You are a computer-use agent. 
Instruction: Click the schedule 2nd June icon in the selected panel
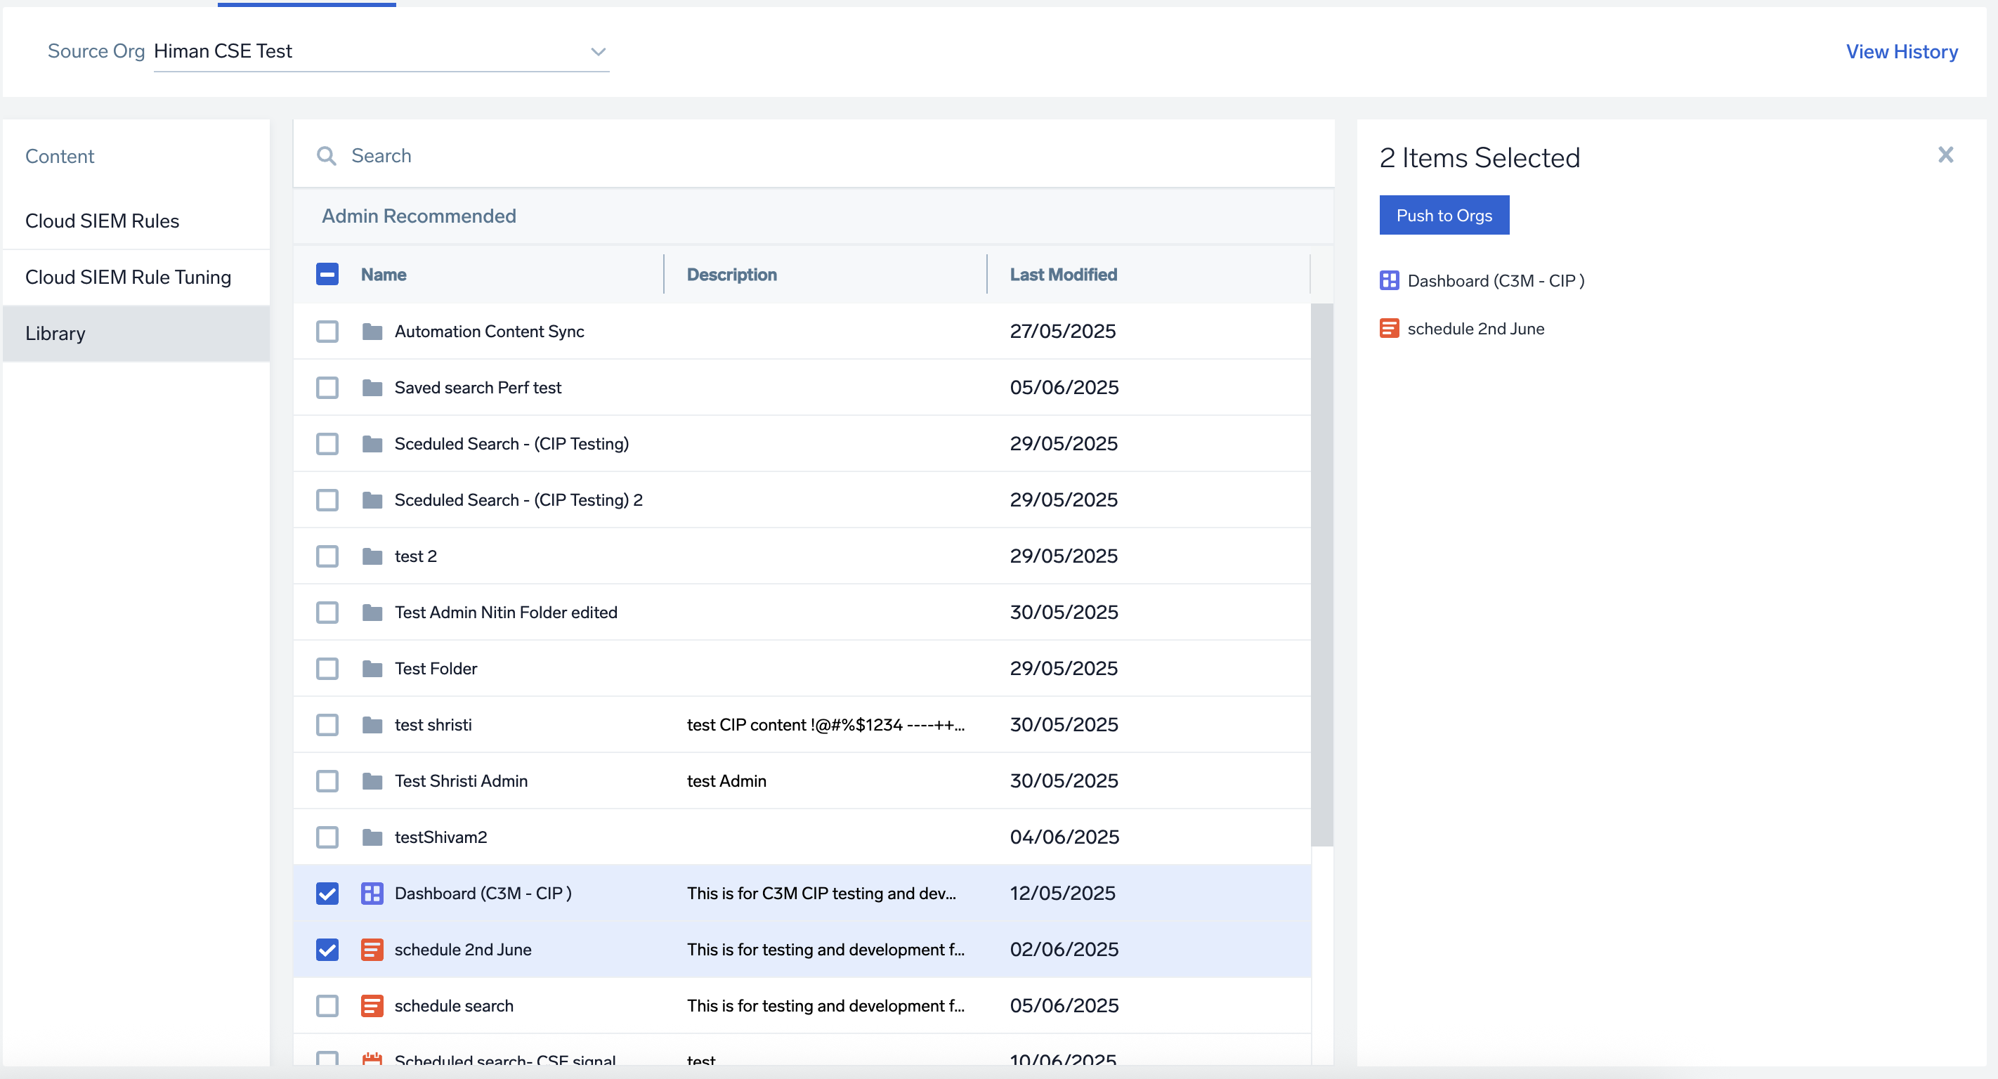tap(1388, 329)
